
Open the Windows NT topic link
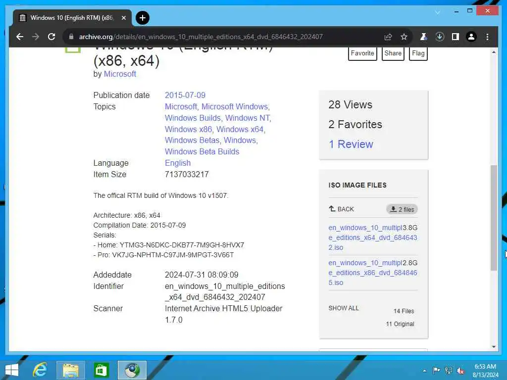coord(248,118)
